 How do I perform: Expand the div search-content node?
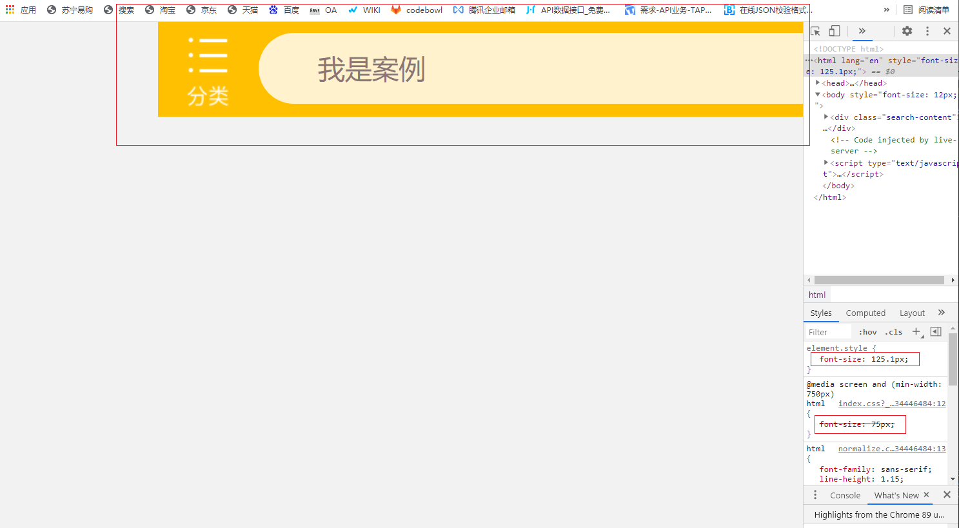(826, 117)
